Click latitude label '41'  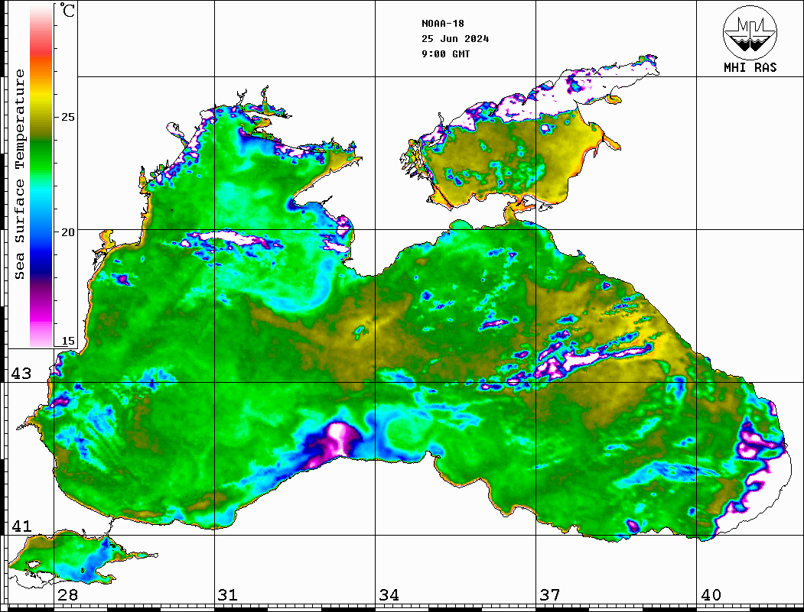21,526
